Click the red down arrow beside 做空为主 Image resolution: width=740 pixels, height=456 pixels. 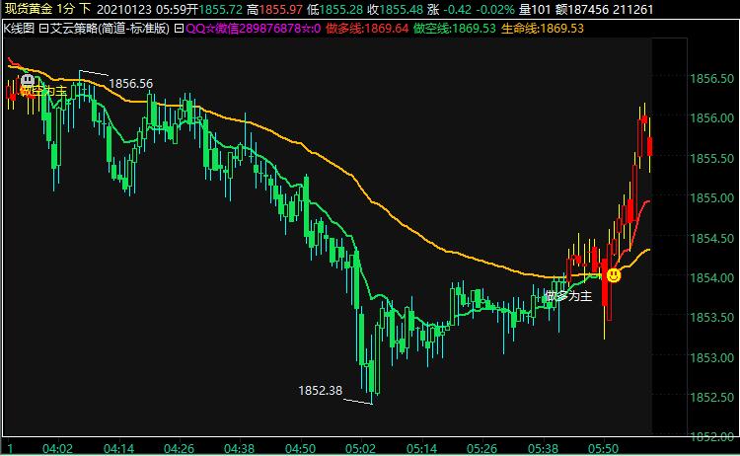pos(11,94)
